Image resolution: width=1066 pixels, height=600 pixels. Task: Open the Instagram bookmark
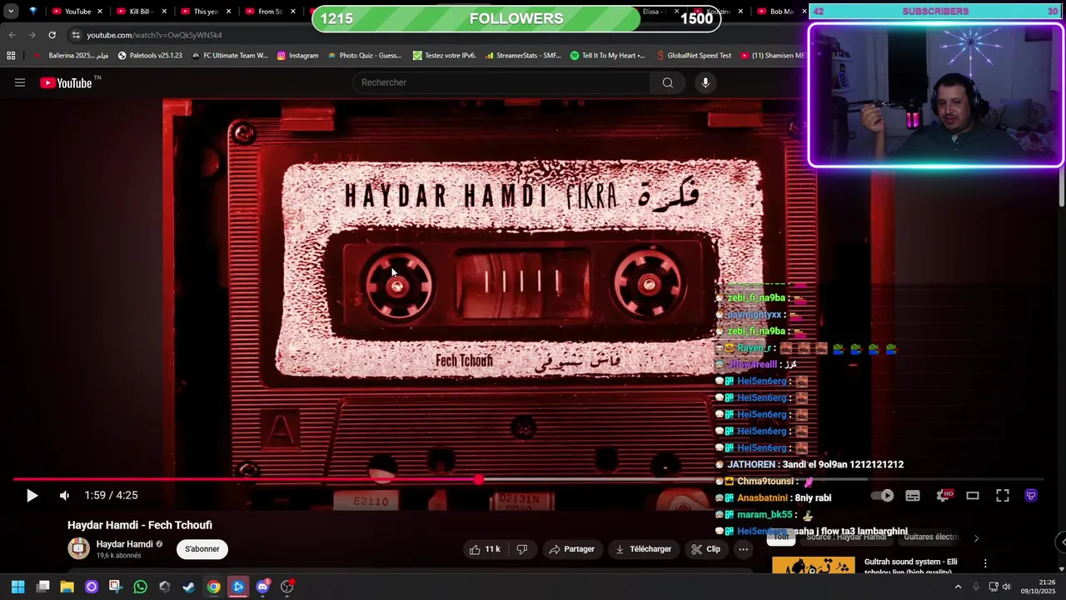click(298, 56)
